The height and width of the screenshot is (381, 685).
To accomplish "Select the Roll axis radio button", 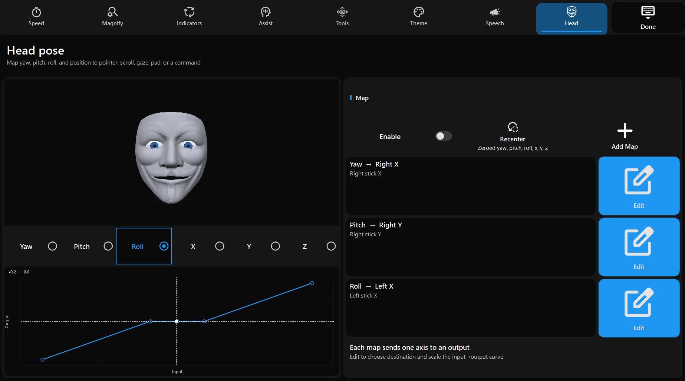I will [164, 246].
